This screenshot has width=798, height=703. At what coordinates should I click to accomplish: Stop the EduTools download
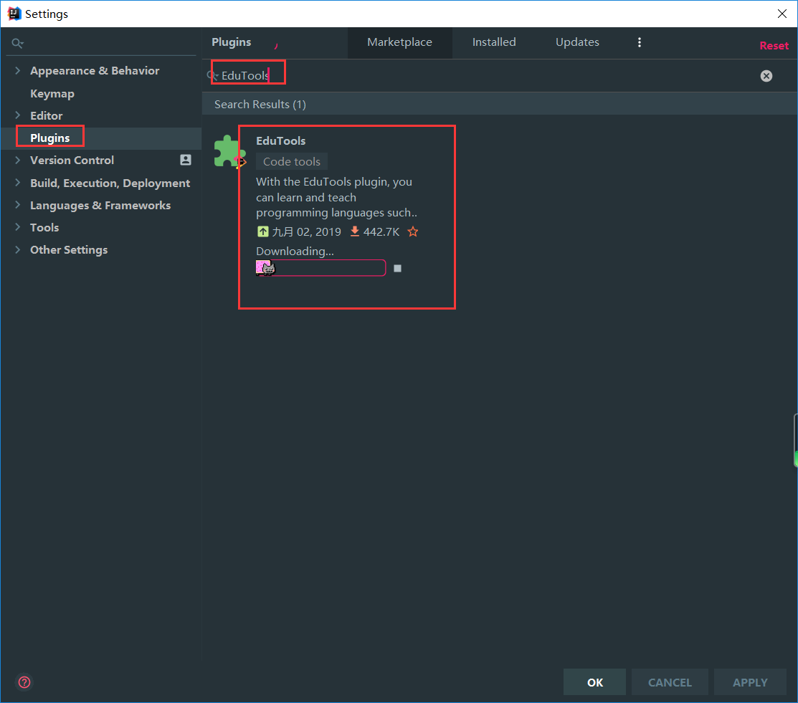[x=398, y=269]
